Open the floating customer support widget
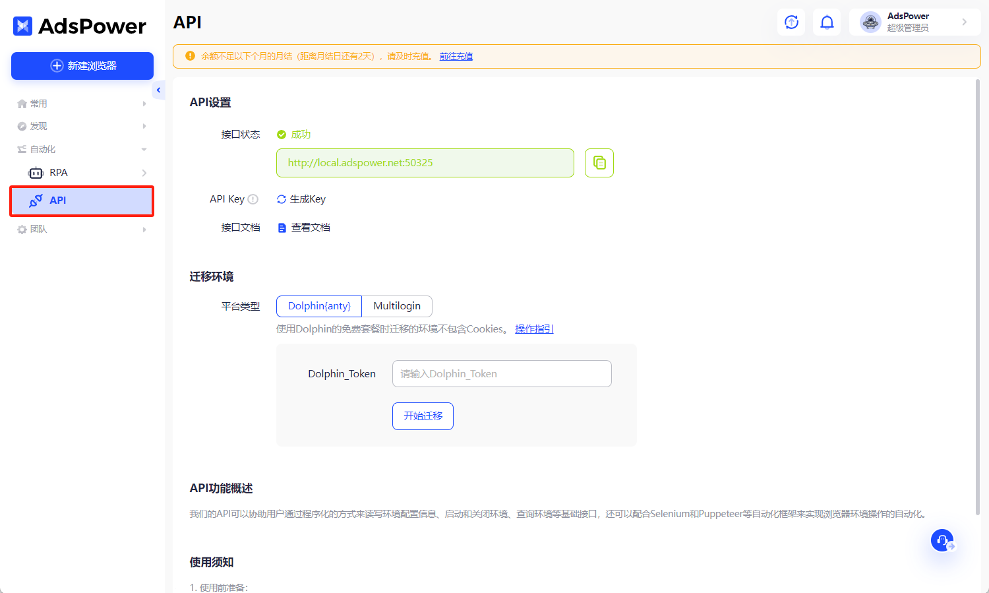Screen dimensions: 989x593 tap(942, 540)
